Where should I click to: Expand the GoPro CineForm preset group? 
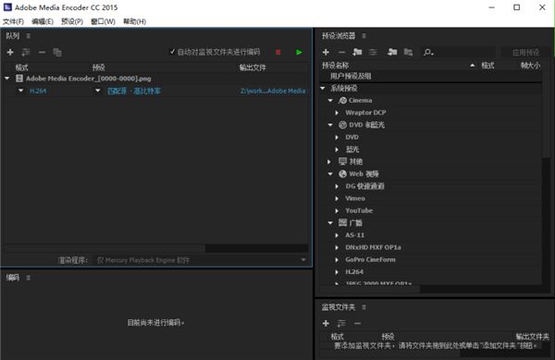[337, 259]
